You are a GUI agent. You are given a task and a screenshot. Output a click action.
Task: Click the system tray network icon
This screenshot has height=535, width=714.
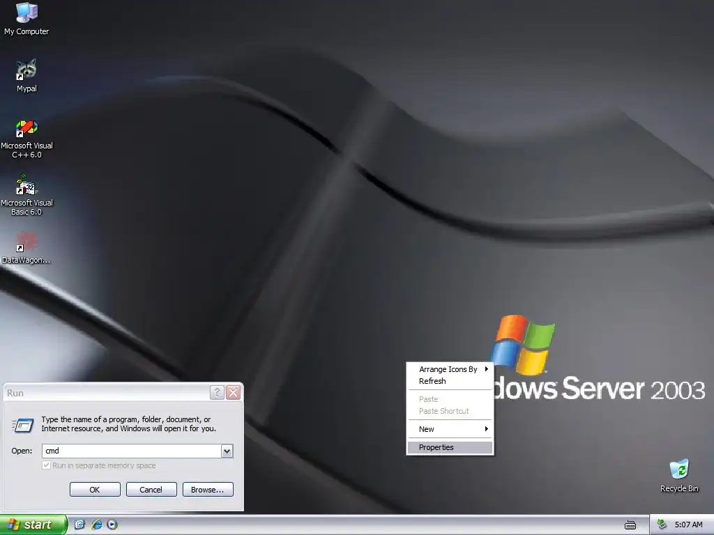click(662, 525)
